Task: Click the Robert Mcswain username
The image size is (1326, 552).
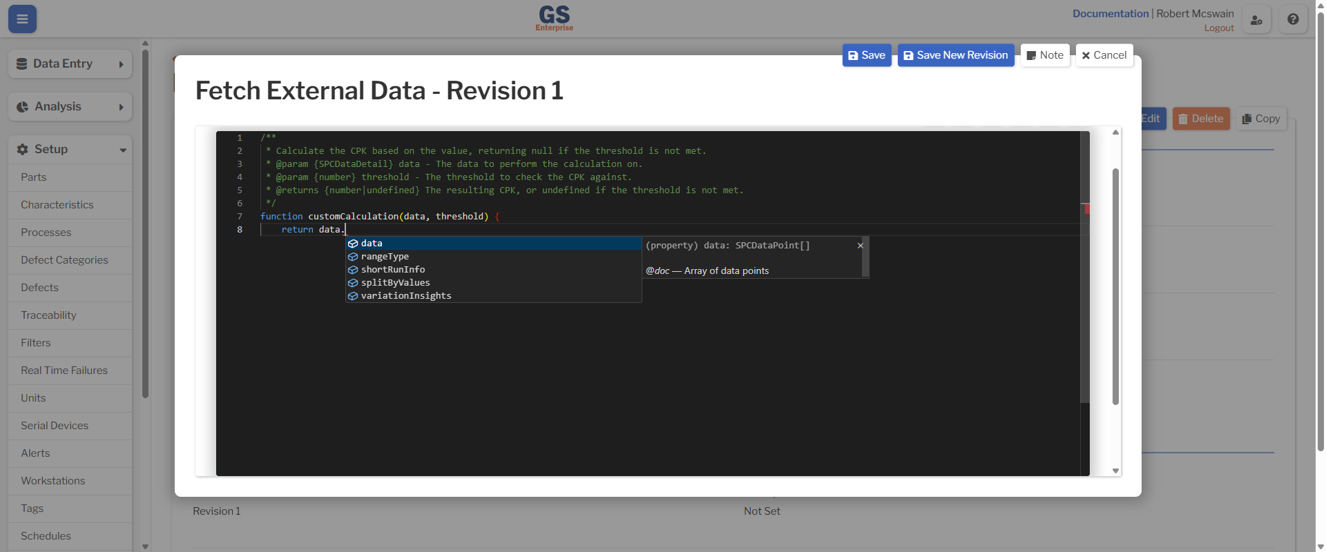Action: pos(1195,14)
